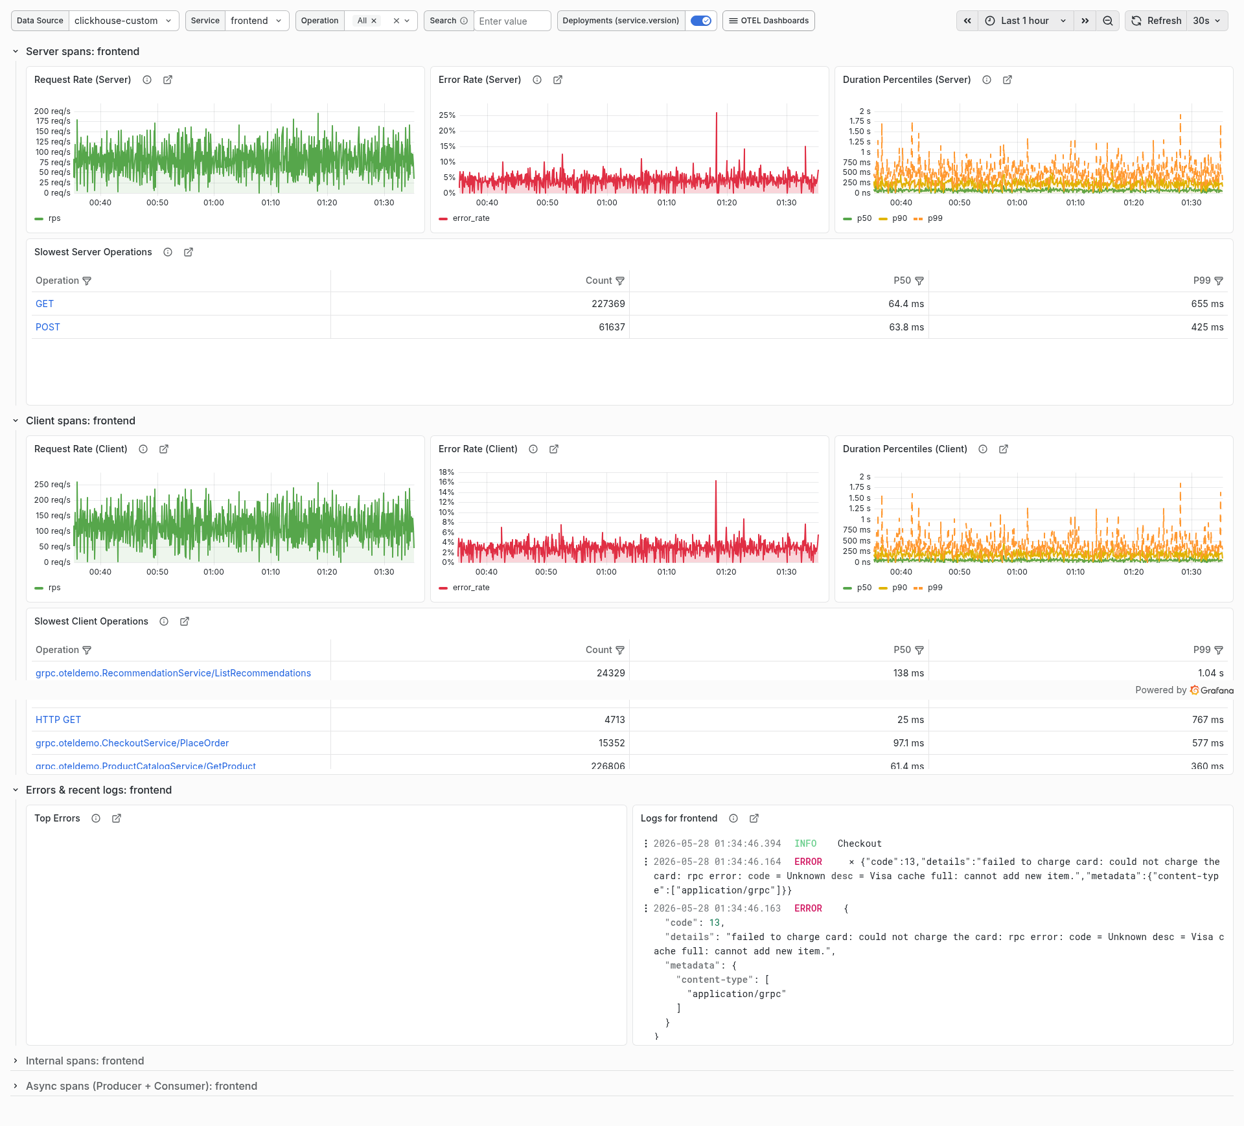Open OTEL Dashboards menu
The width and height of the screenshot is (1244, 1126).
pyautogui.click(x=768, y=21)
